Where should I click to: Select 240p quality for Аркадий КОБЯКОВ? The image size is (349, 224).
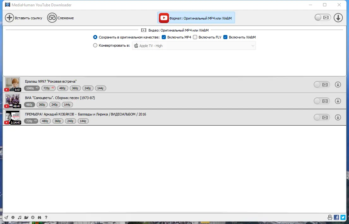coord(70,121)
